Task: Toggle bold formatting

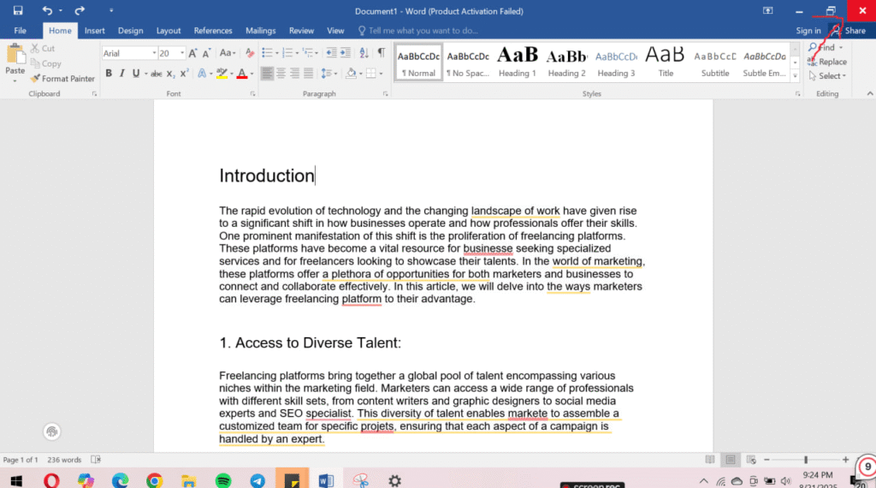Action: (x=109, y=74)
